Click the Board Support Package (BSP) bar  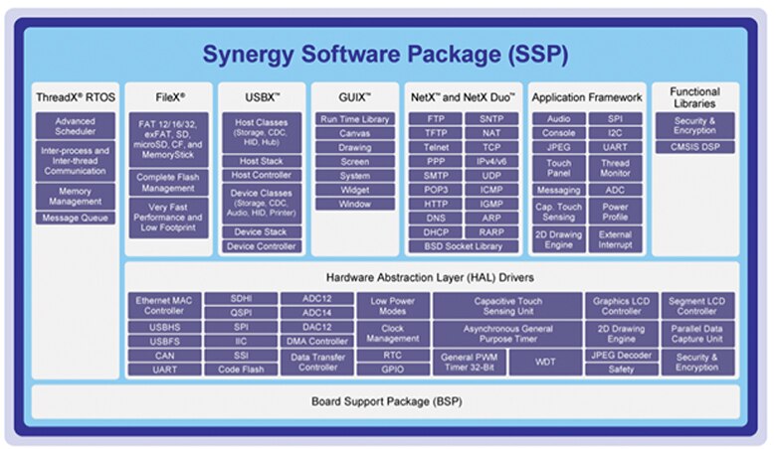[386, 401]
